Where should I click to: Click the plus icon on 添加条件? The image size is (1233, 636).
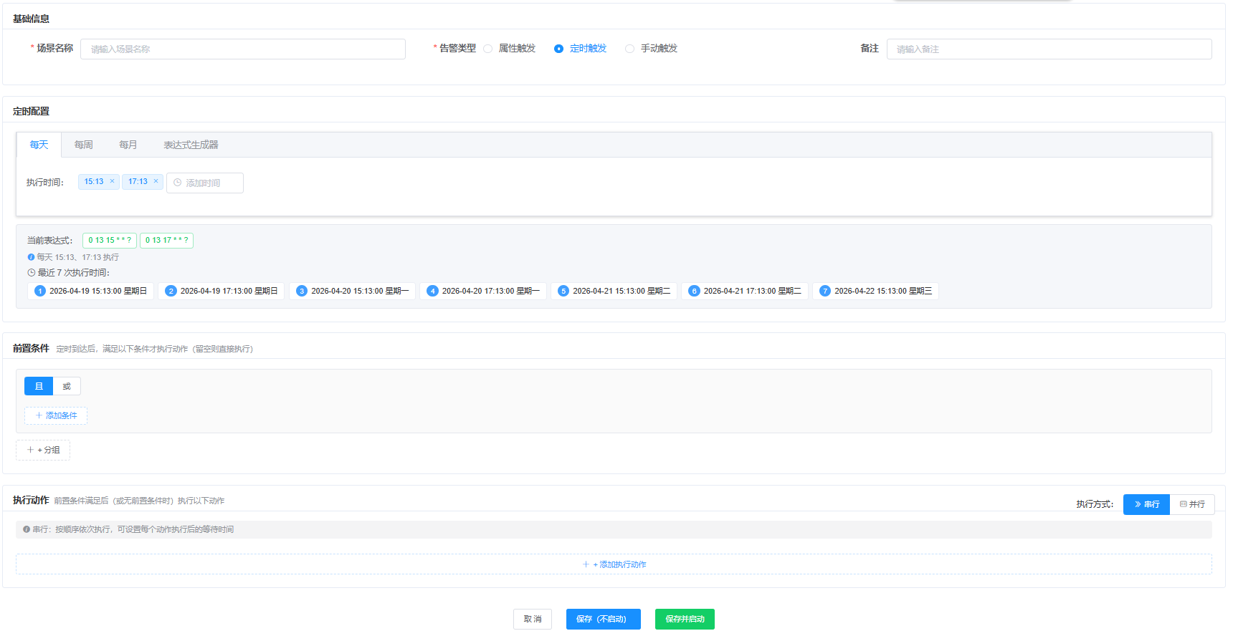39,415
